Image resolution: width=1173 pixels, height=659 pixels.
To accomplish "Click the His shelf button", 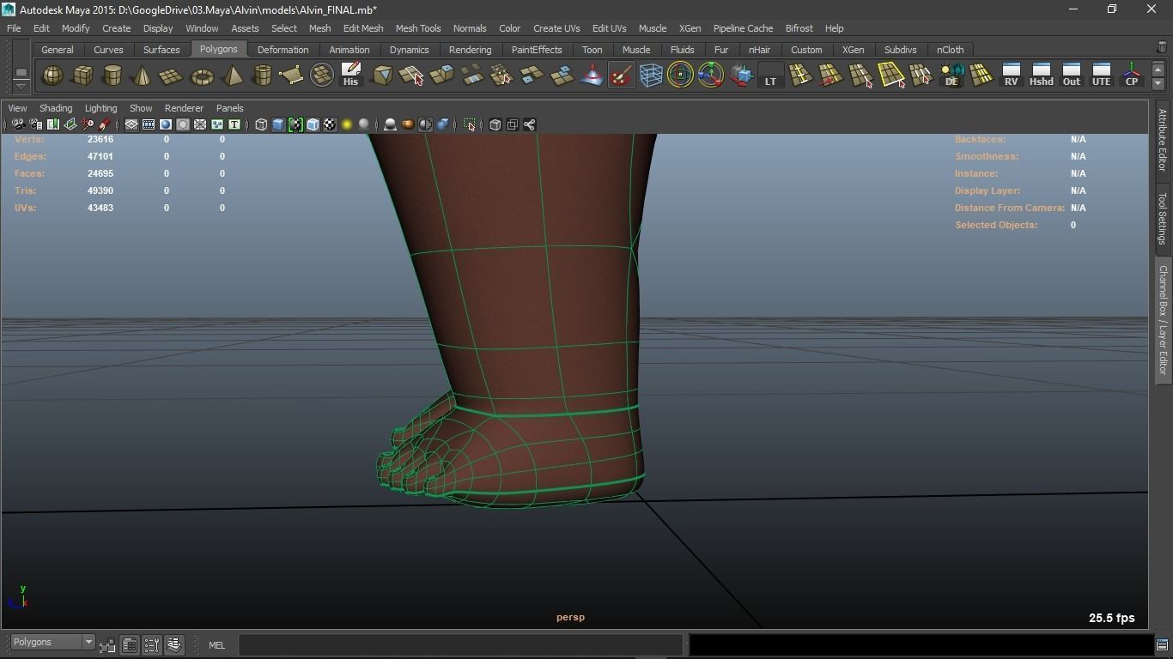I will (x=350, y=76).
